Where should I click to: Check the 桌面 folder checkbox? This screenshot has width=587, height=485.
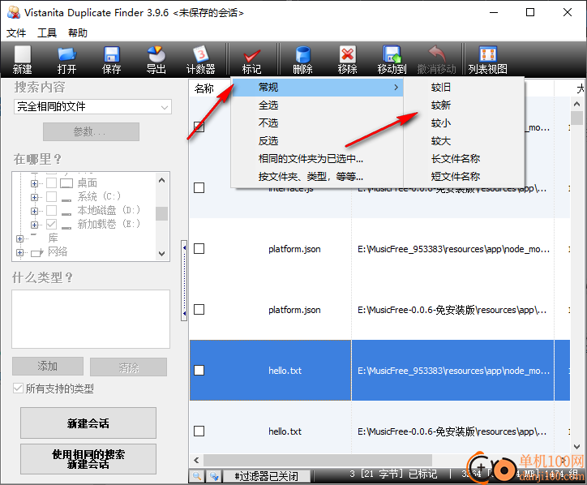(x=52, y=183)
